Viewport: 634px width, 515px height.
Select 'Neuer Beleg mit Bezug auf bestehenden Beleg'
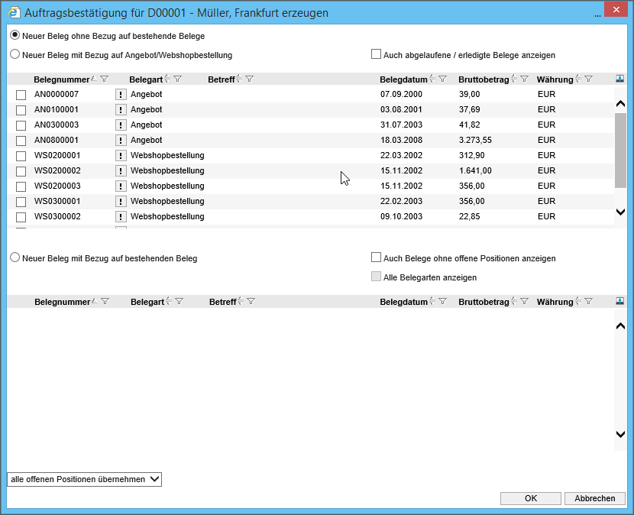(x=15, y=258)
